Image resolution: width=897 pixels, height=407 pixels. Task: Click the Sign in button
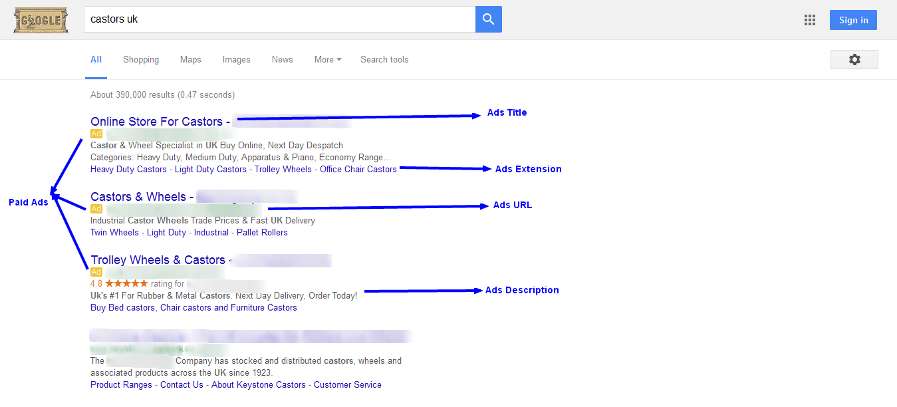pyautogui.click(x=853, y=20)
